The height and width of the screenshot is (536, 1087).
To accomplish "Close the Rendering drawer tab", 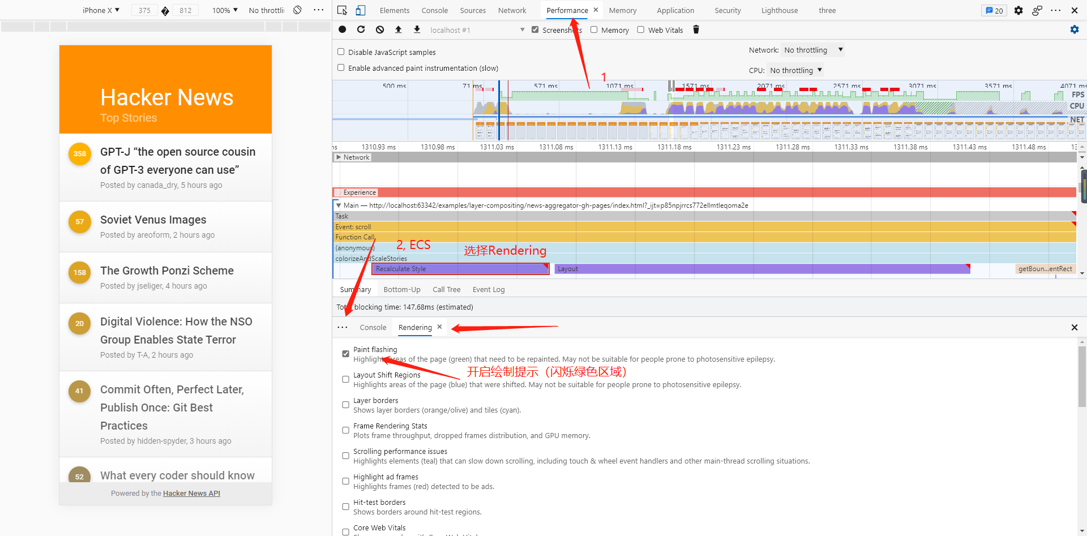I will [x=439, y=327].
